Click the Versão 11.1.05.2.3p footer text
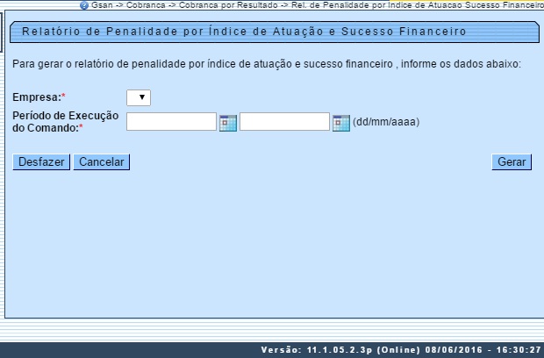Viewport: 544px width, 358px height. [x=401, y=350]
